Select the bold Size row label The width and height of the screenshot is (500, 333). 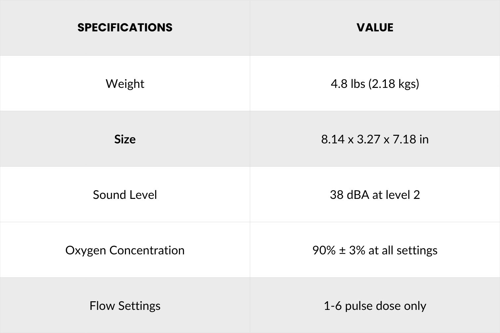pyautogui.click(x=125, y=139)
